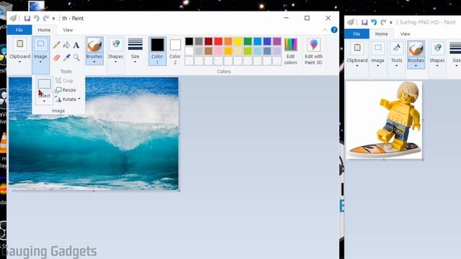Select the Magnifier tool
Image resolution: width=461 pixels, height=259 pixels.
point(76,58)
